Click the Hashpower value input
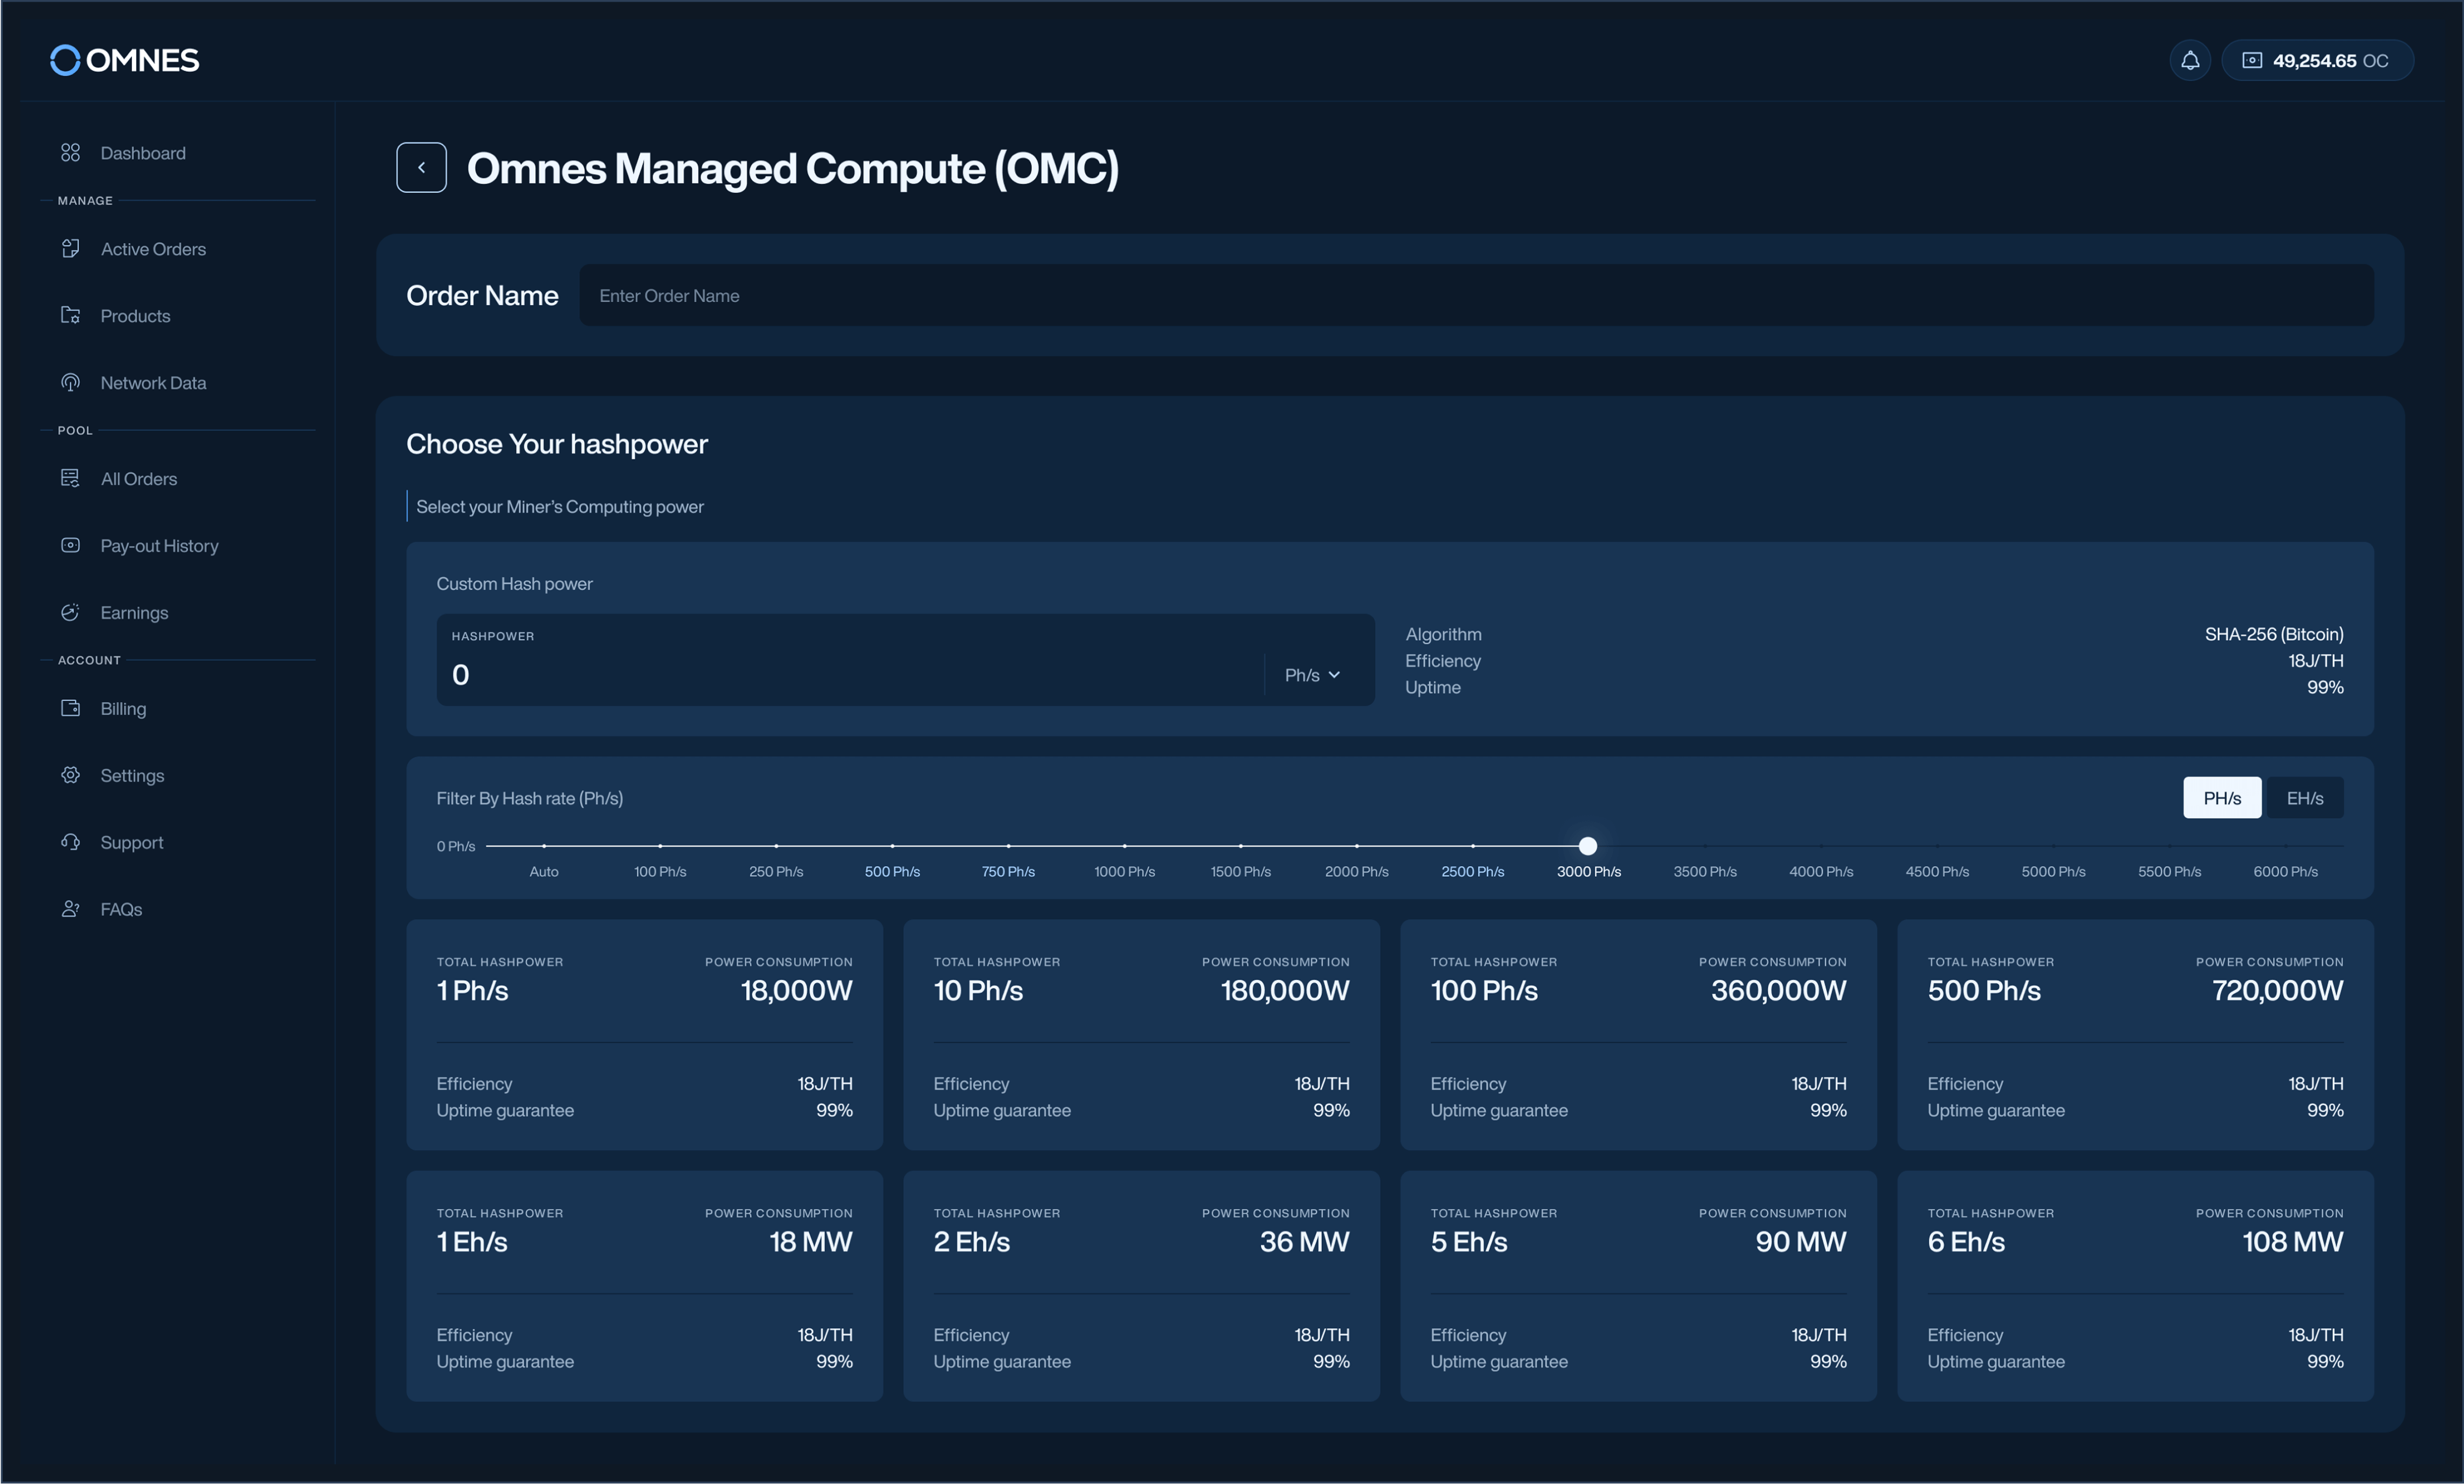The image size is (2464, 1484). 850,674
